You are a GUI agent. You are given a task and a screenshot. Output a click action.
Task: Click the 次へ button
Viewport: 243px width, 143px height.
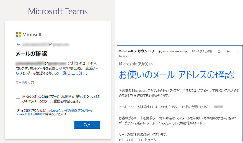pyautogui.click(x=87, y=125)
